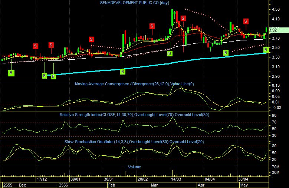
Task: Select the Mar month label
Action: 154,185
